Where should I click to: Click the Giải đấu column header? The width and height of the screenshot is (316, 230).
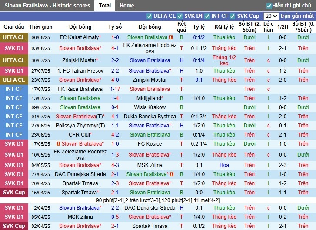click(14, 27)
